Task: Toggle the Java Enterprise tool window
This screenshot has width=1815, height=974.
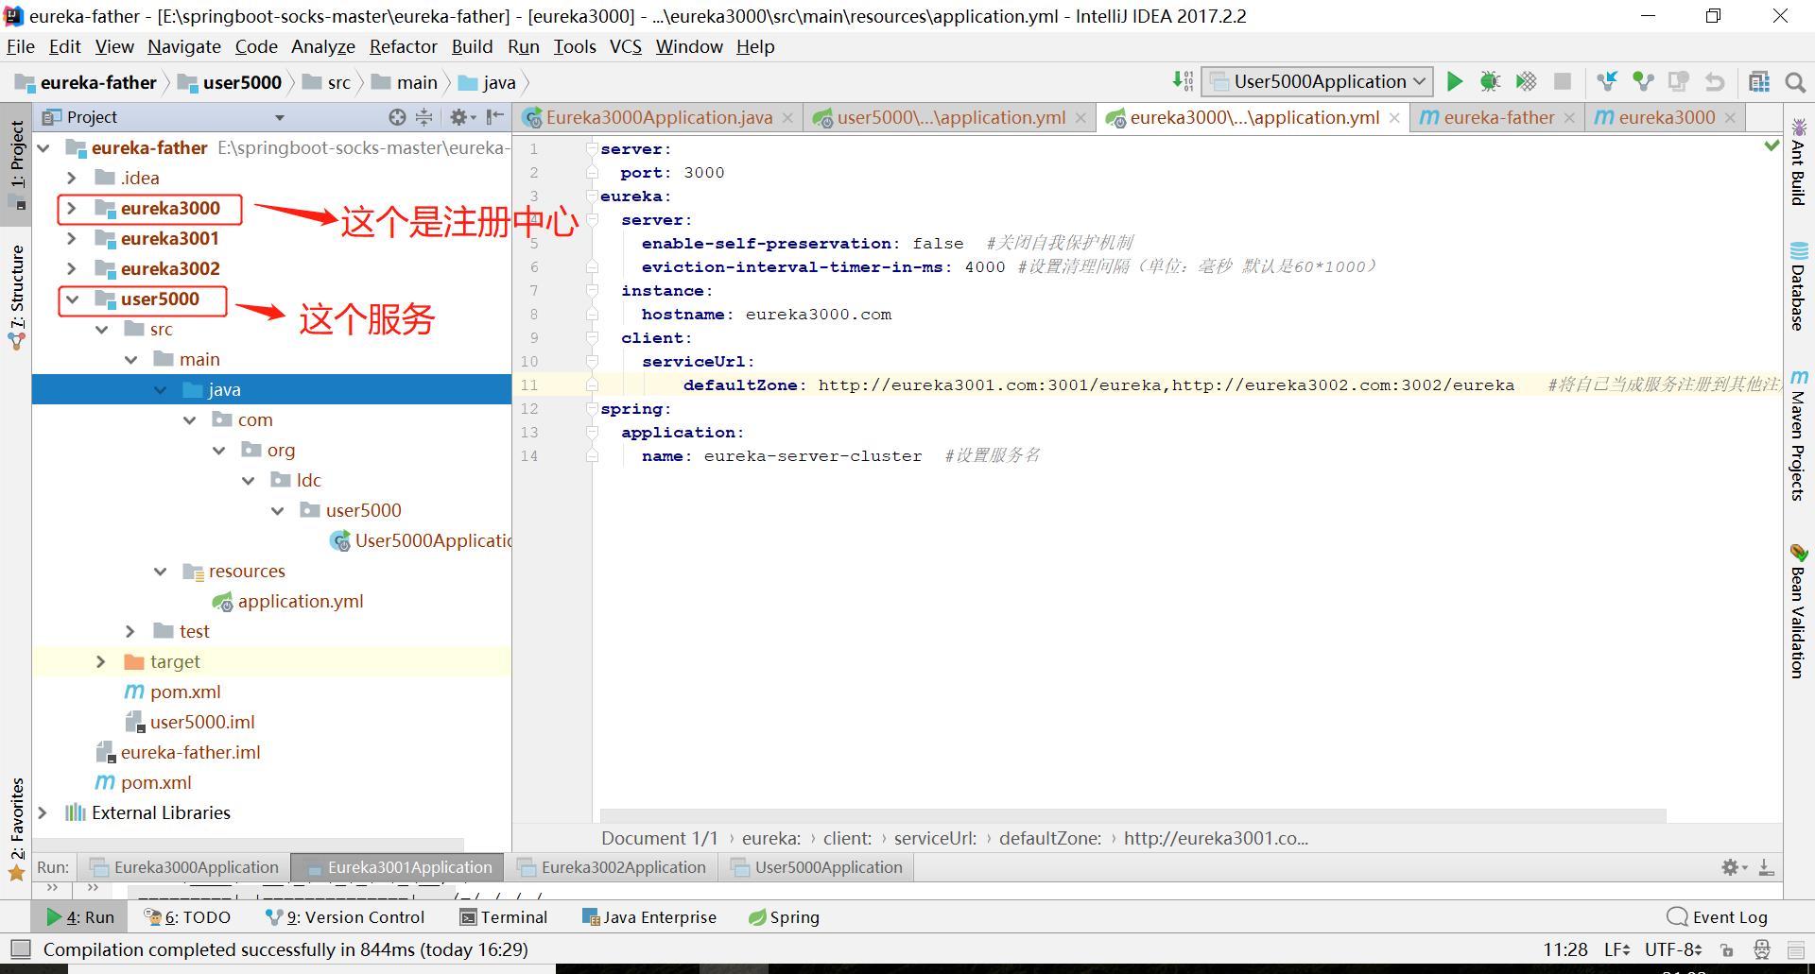Action: pos(649,917)
